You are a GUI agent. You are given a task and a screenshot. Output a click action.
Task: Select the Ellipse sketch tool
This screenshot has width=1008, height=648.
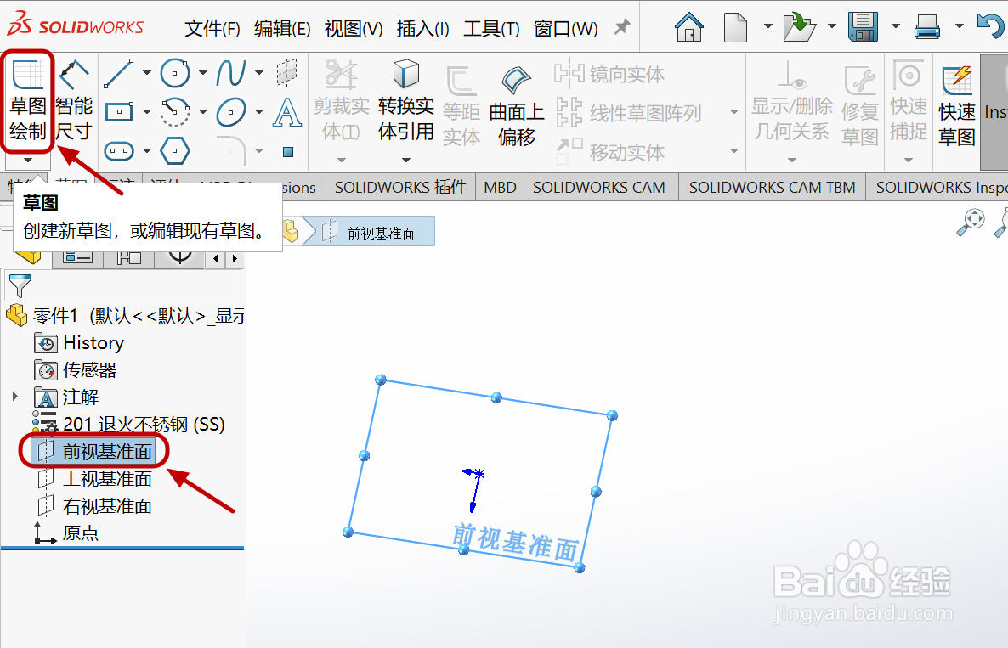tap(231, 112)
